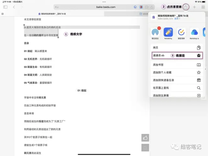Image resolution: width=208 pixels, height=156 pixels.
Task: Tap the centered 01 缘起 section heading
Action: pos(82,90)
